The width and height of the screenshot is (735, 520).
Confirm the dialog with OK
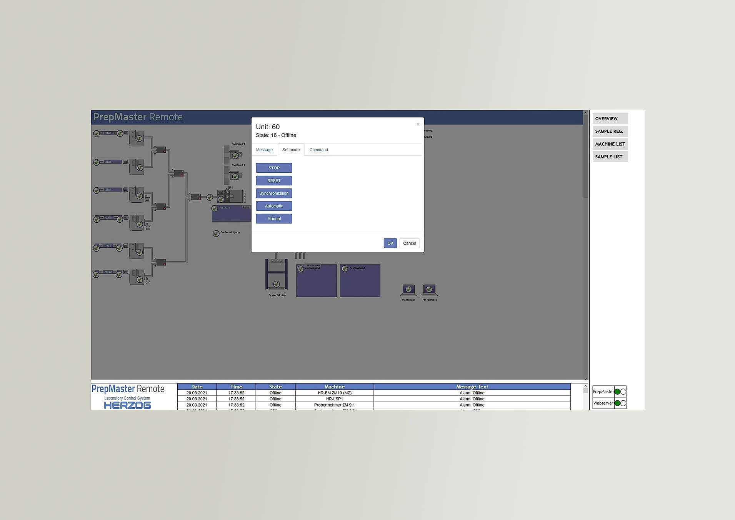click(390, 243)
